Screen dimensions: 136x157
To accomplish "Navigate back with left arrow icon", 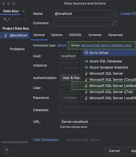I will point(18,19).
